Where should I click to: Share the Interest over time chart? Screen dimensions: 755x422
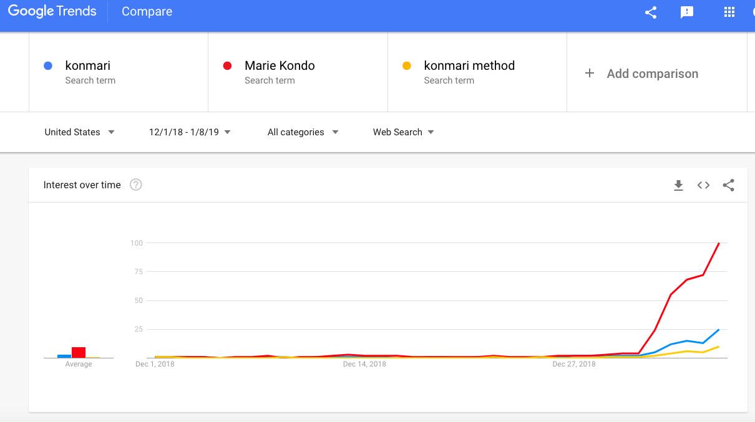(x=728, y=185)
